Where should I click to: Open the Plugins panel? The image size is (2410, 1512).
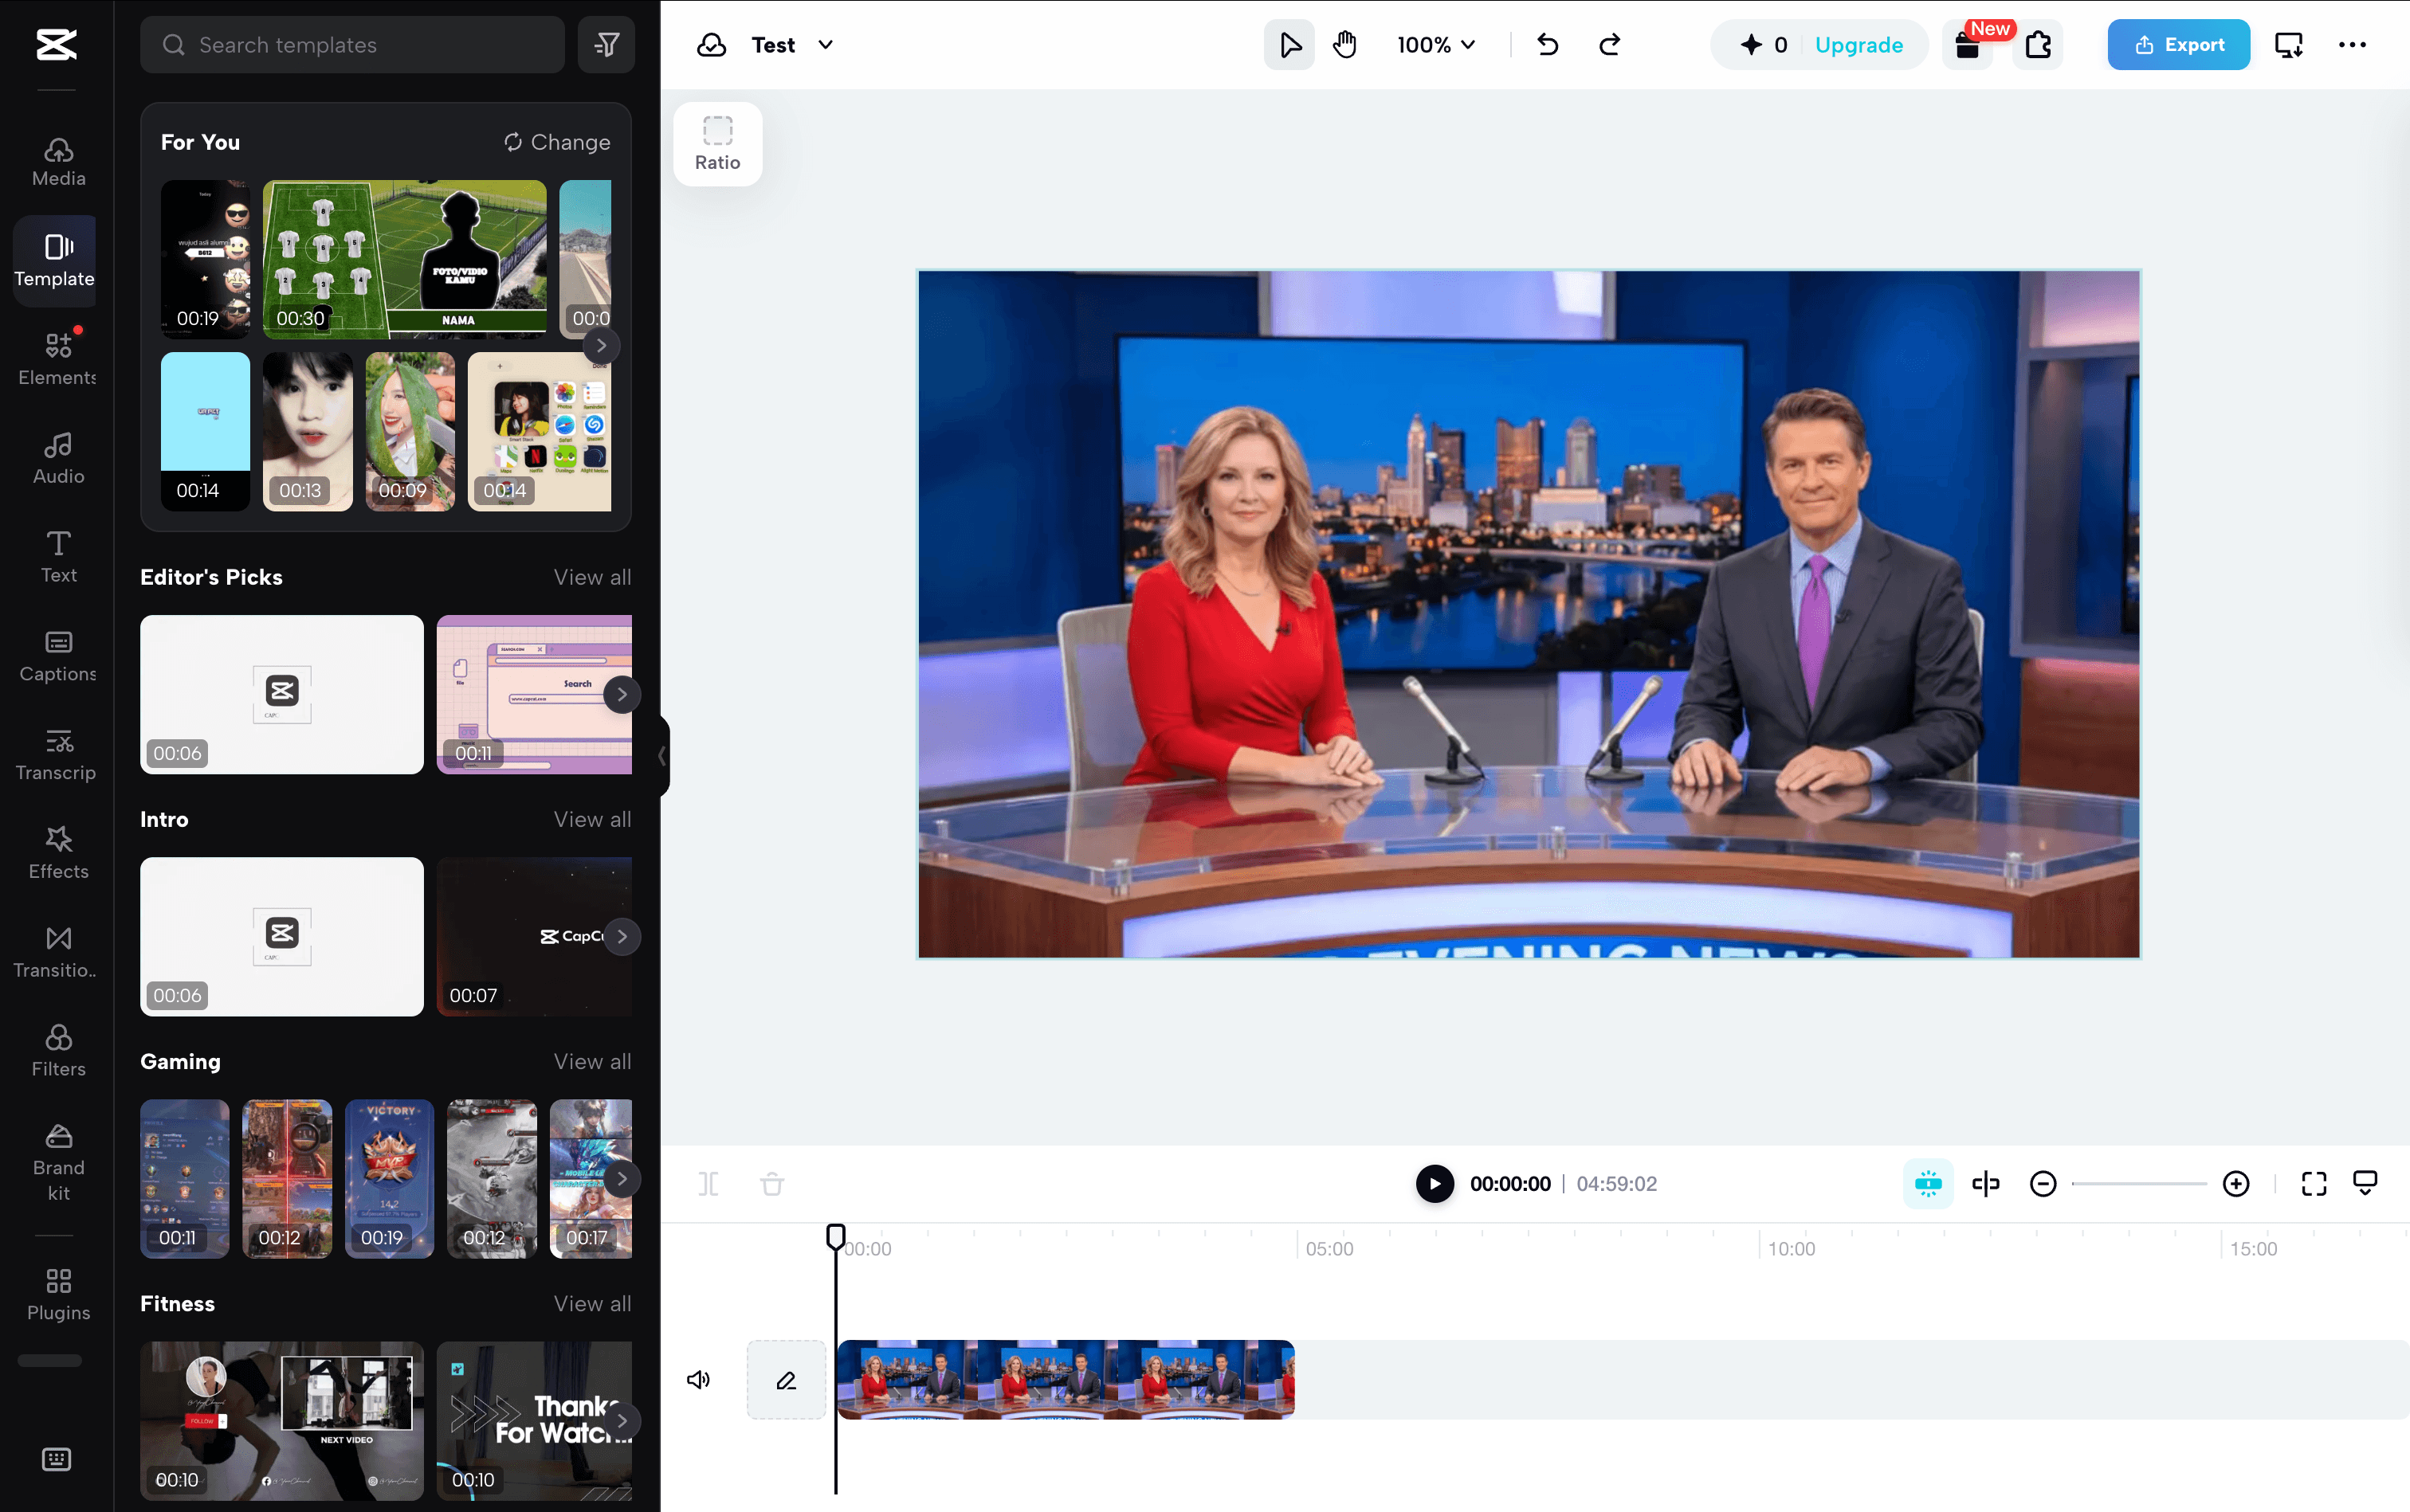[58, 1295]
